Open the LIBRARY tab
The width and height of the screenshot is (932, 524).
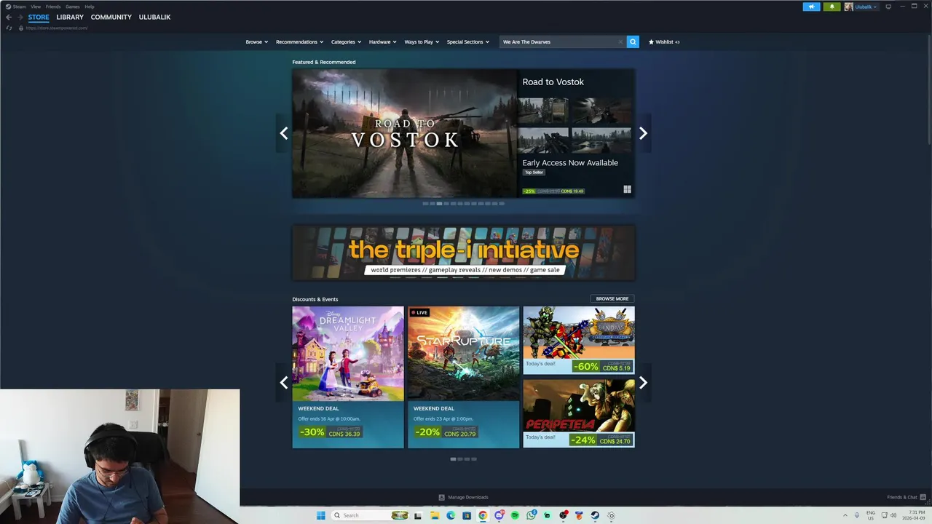pos(70,17)
